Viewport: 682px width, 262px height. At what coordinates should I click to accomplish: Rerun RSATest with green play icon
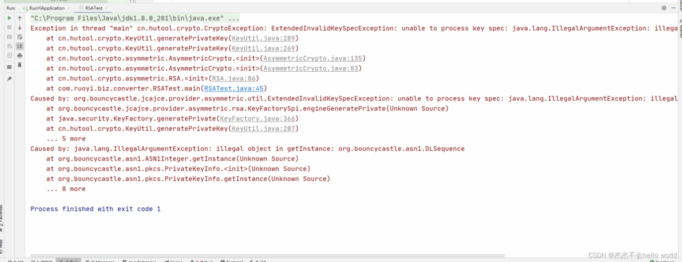tap(9, 18)
